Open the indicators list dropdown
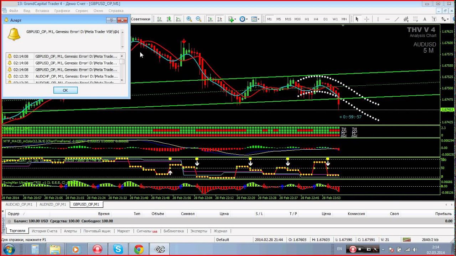456x256 pixels. (x=232, y=19)
